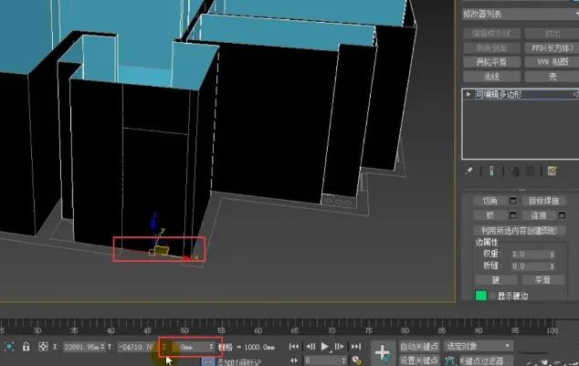Click the 平滑 Smooth edge button
This screenshot has height=366, width=579.
[542, 280]
